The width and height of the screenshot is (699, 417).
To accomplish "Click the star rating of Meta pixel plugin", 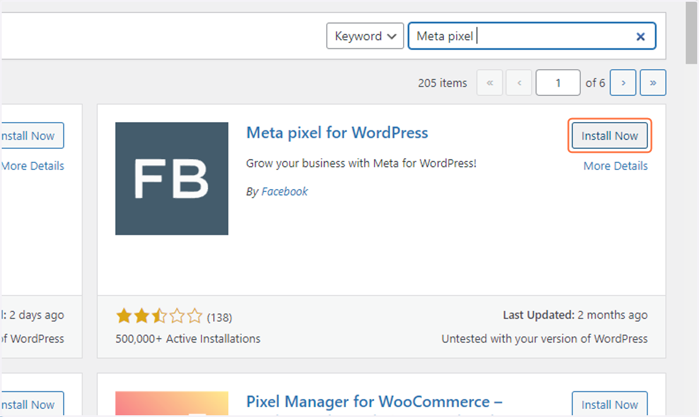I will (x=159, y=317).
